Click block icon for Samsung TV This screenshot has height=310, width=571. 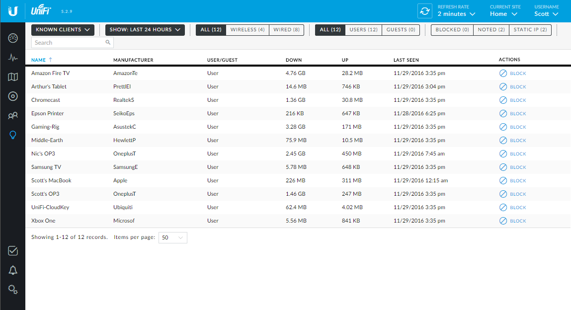pyautogui.click(x=503, y=167)
